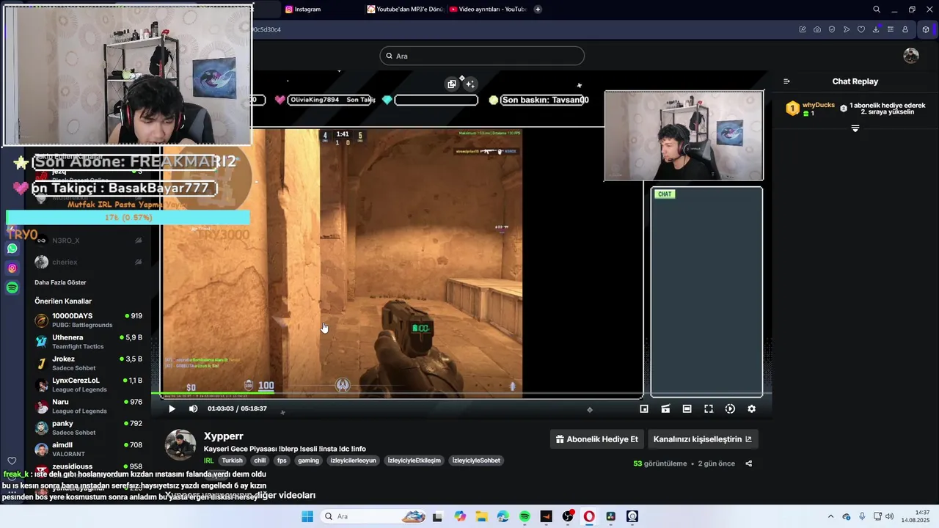Select the İzleyiciyleSohbet tag
The height and width of the screenshot is (528, 939).
click(x=476, y=461)
